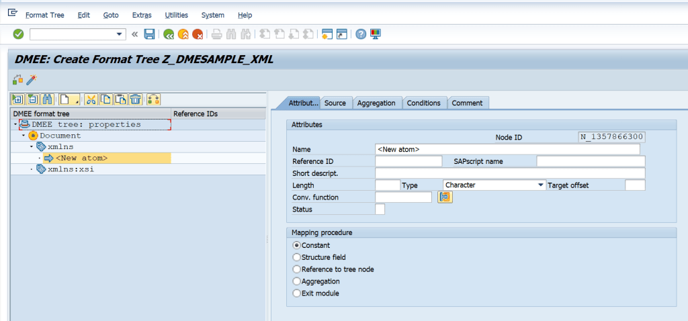Open the System menu
688x321 pixels.
213,15
